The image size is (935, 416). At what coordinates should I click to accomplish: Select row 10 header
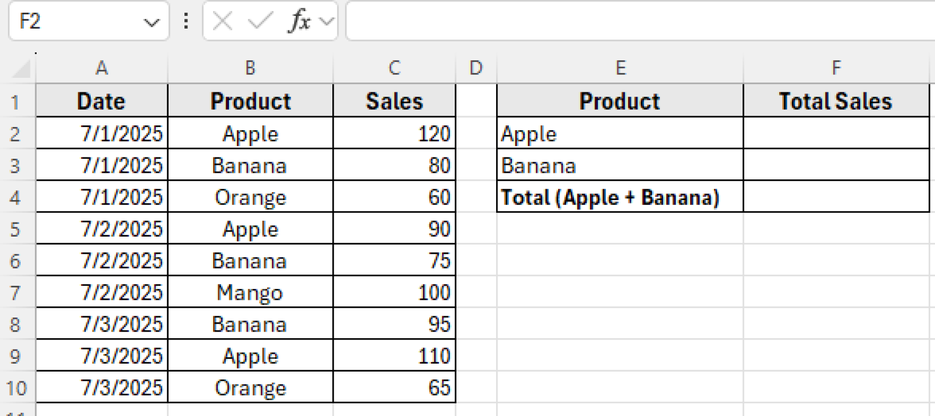[x=17, y=387]
